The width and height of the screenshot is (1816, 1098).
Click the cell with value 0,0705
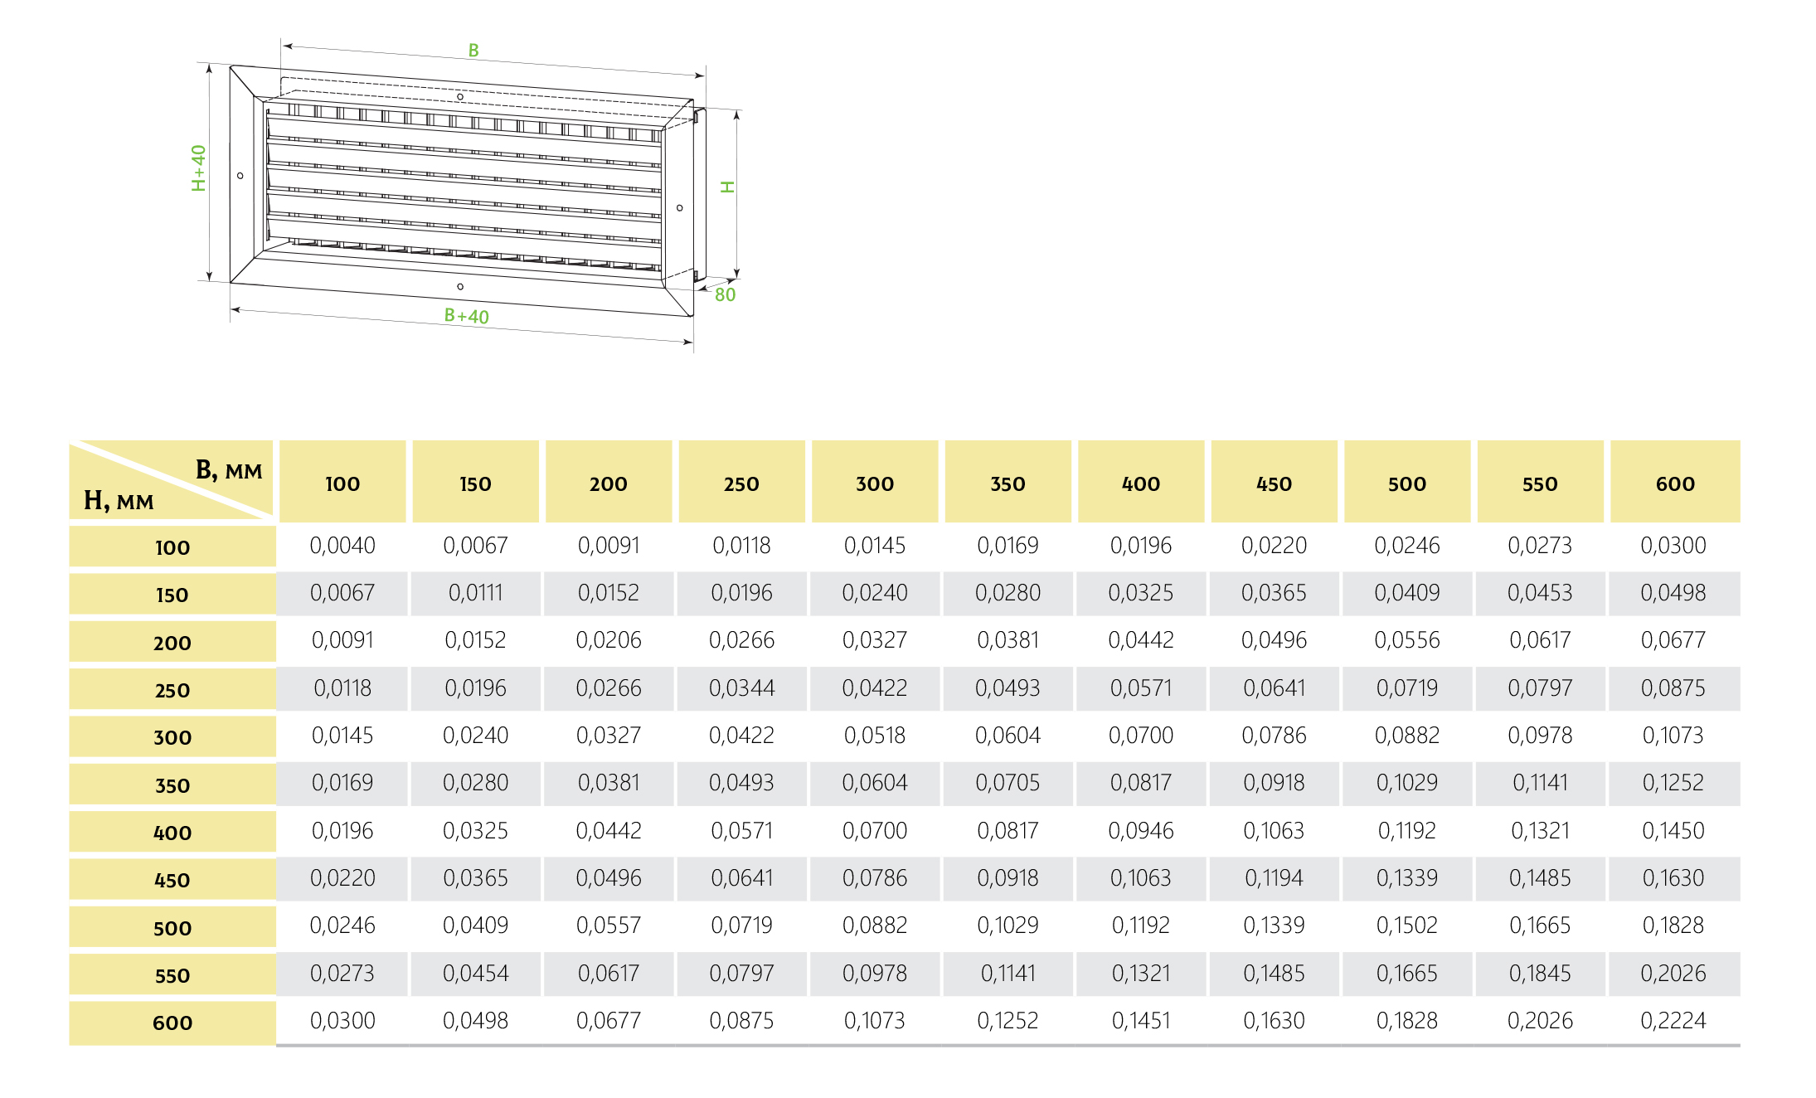click(x=1008, y=783)
